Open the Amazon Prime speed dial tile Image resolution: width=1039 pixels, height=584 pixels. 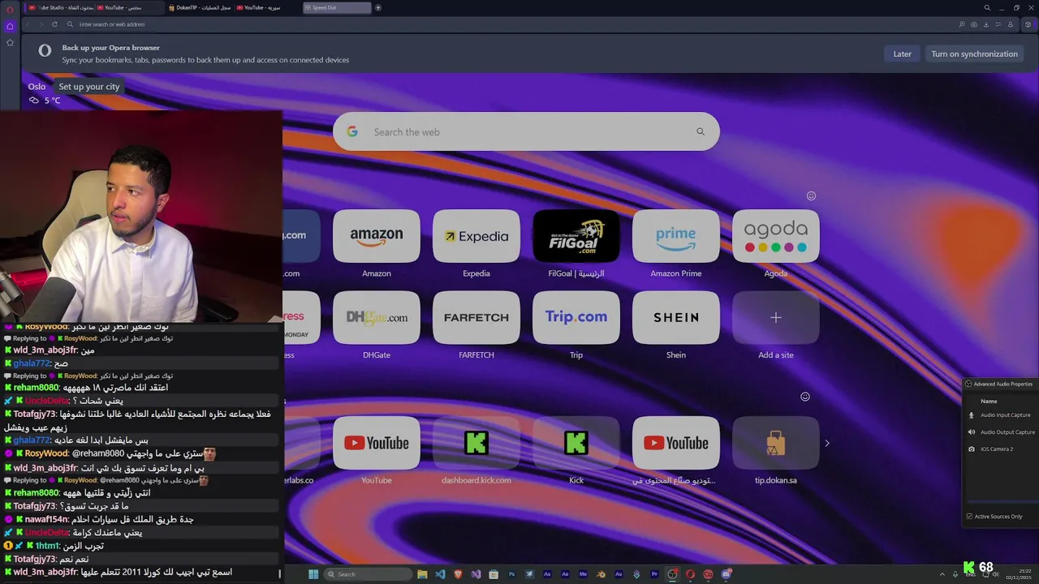tap(676, 236)
